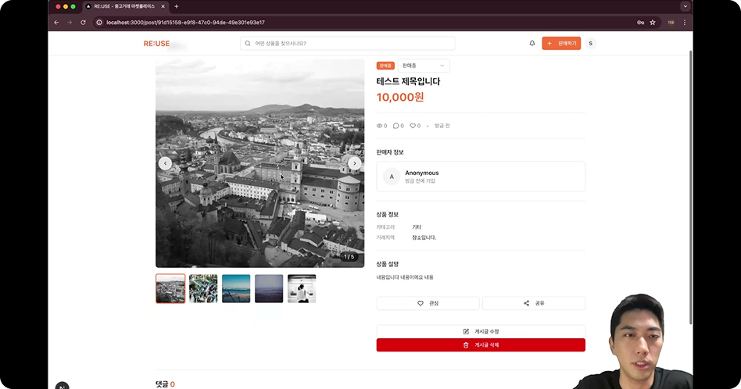The height and width of the screenshot is (389, 741).
Task: Click the comment bubble count icon
Action: [396, 126]
